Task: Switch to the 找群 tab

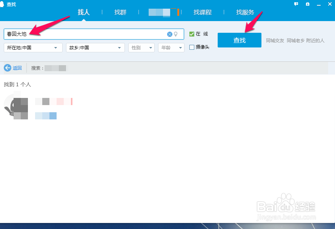Action: (120, 12)
